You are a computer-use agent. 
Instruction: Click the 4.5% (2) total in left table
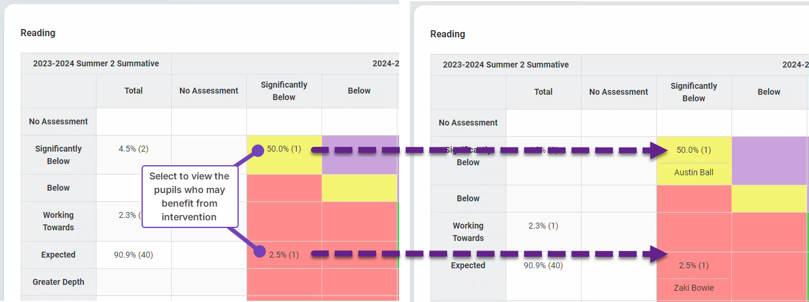[x=133, y=149]
